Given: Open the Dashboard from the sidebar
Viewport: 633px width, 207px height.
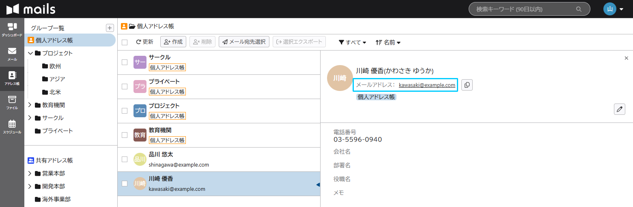Looking at the screenshot, I should (12, 30).
